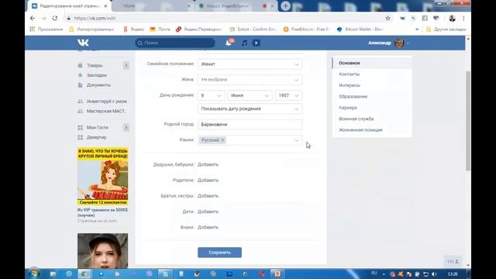Select the Основное section tab
The width and height of the screenshot is (496, 279).
(372, 63)
